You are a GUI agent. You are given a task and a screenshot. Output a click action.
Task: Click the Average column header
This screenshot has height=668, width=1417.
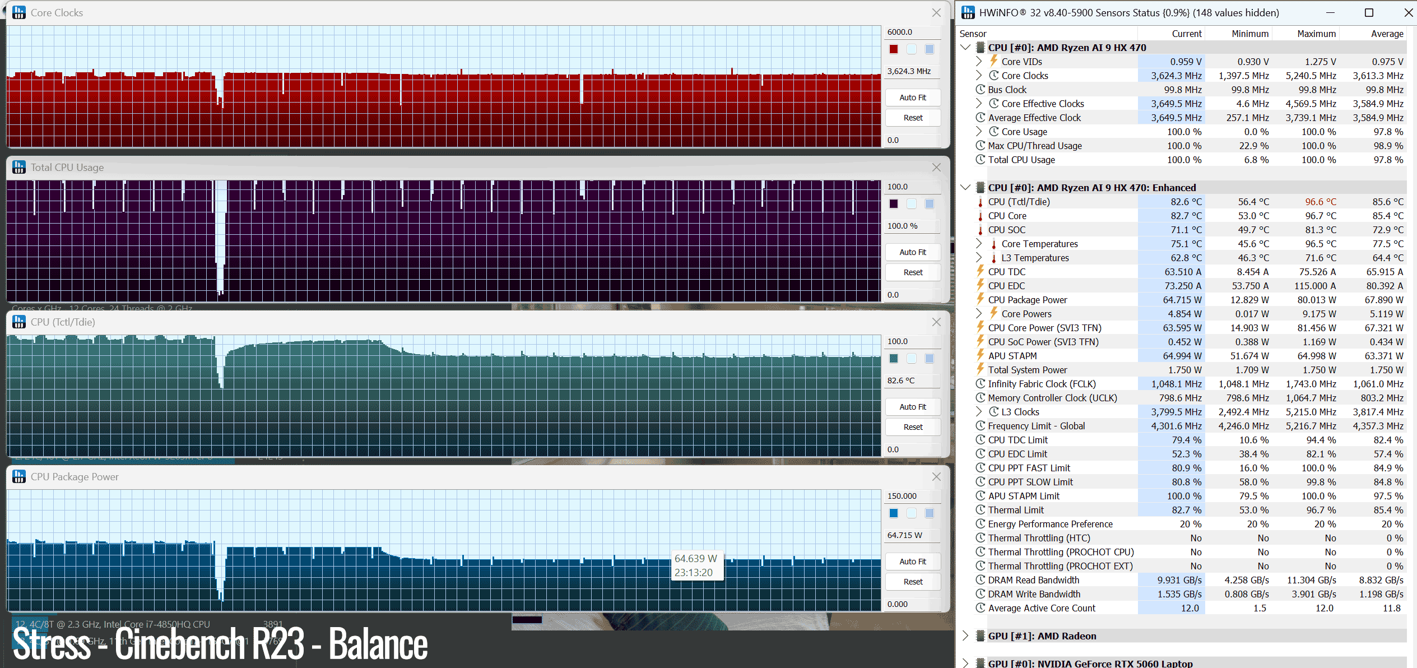click(x=1387, y=34)
